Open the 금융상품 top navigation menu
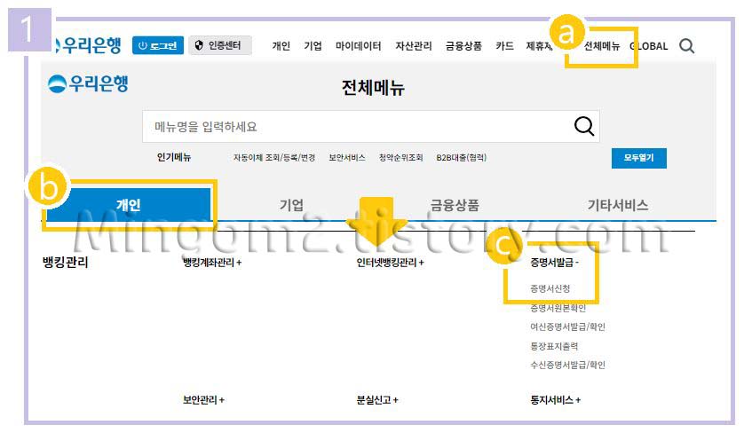 coord(463,46)
